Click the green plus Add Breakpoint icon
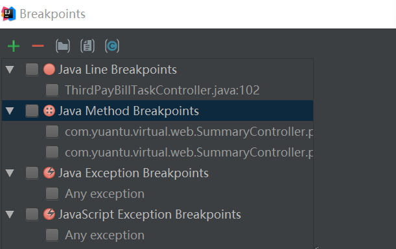Viewport: 396px width, 249px height. click(14, 46)
